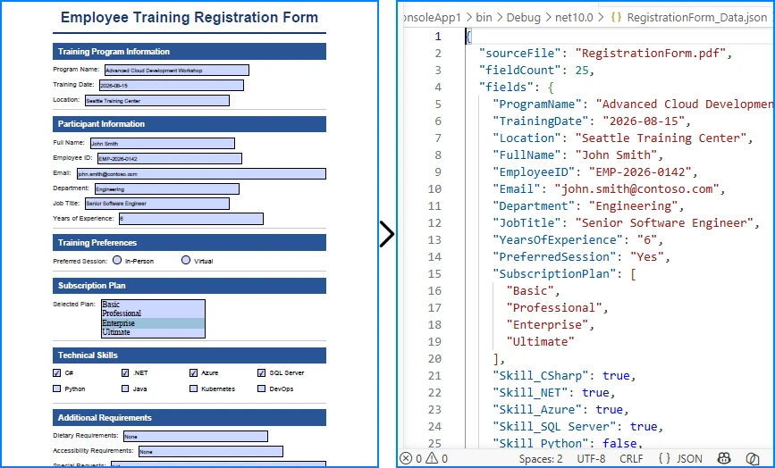Click the Email input field
This screenshot has height=468, width=775.
click(x=202, y=174)
